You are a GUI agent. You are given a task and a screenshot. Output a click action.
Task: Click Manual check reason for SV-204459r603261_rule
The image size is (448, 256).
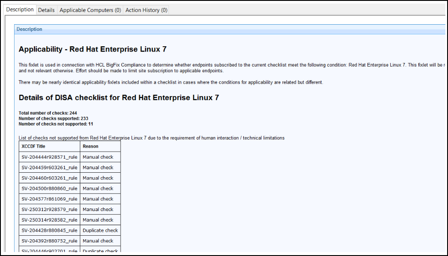(x=100, y=167)
